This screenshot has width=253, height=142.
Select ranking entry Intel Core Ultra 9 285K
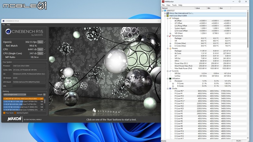click(23, 99)
